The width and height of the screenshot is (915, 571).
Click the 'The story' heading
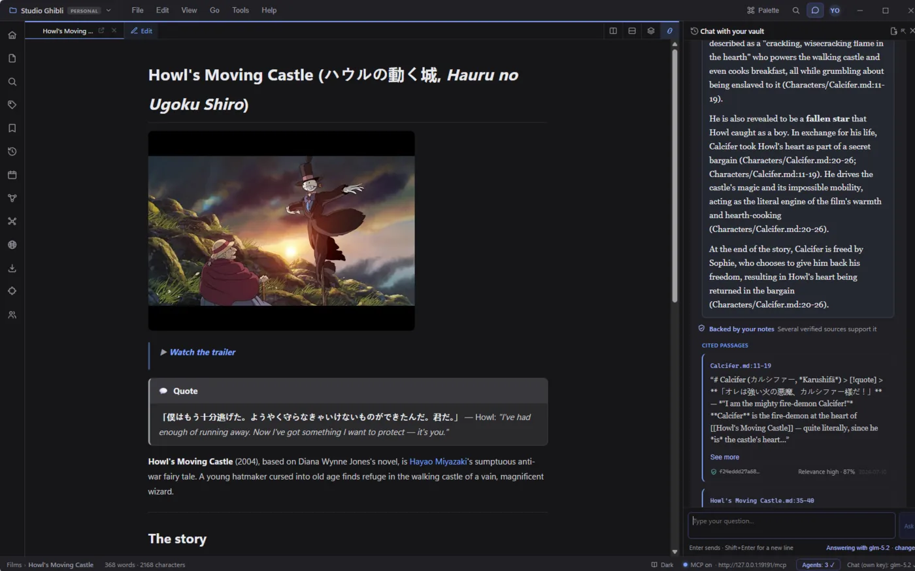(177, 539)
